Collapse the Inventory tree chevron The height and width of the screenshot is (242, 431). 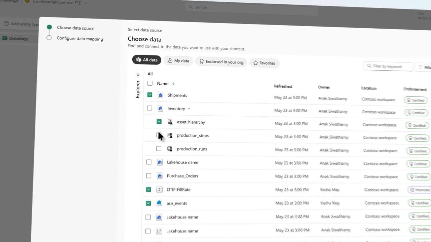189,109
